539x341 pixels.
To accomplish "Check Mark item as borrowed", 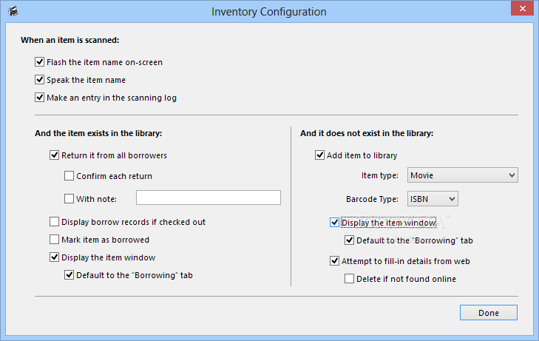I will 54,239.
